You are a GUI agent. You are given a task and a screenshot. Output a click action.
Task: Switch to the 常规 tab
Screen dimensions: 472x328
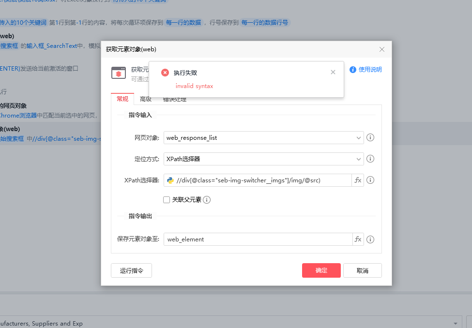(122, 99)
